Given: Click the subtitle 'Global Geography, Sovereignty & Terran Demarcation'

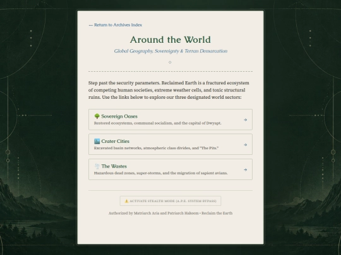Looking at the screenshot, I should coord(170,51).
